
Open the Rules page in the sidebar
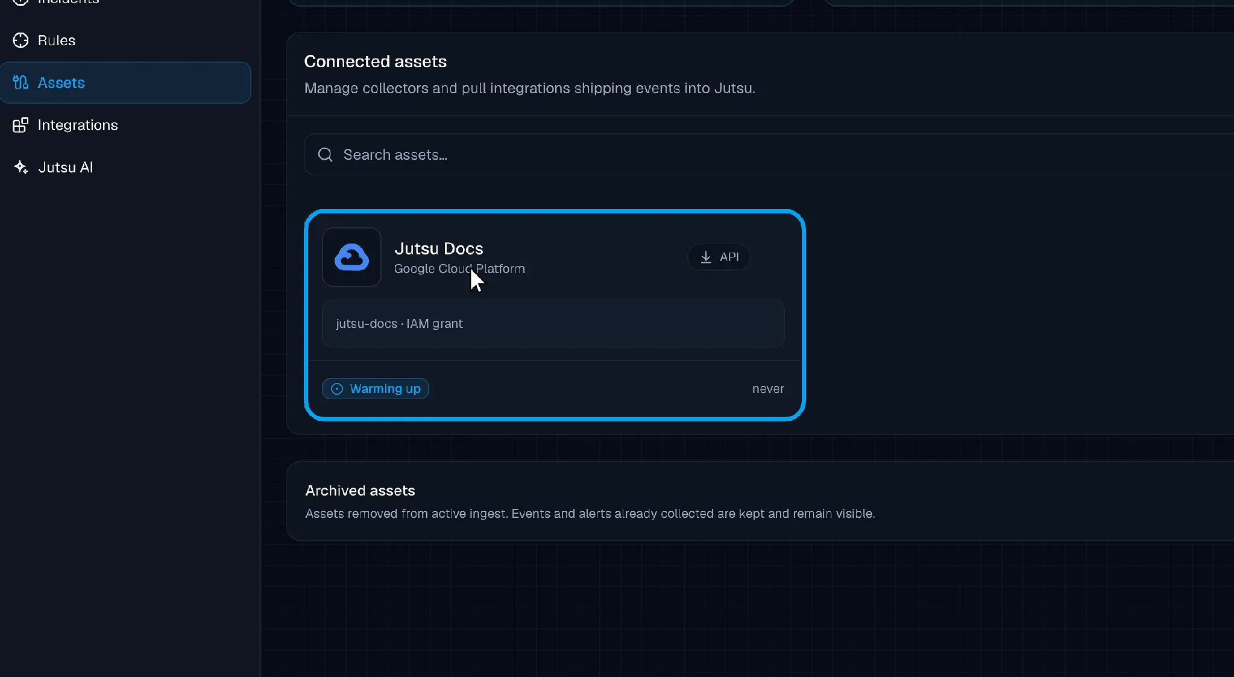point(56,40)
